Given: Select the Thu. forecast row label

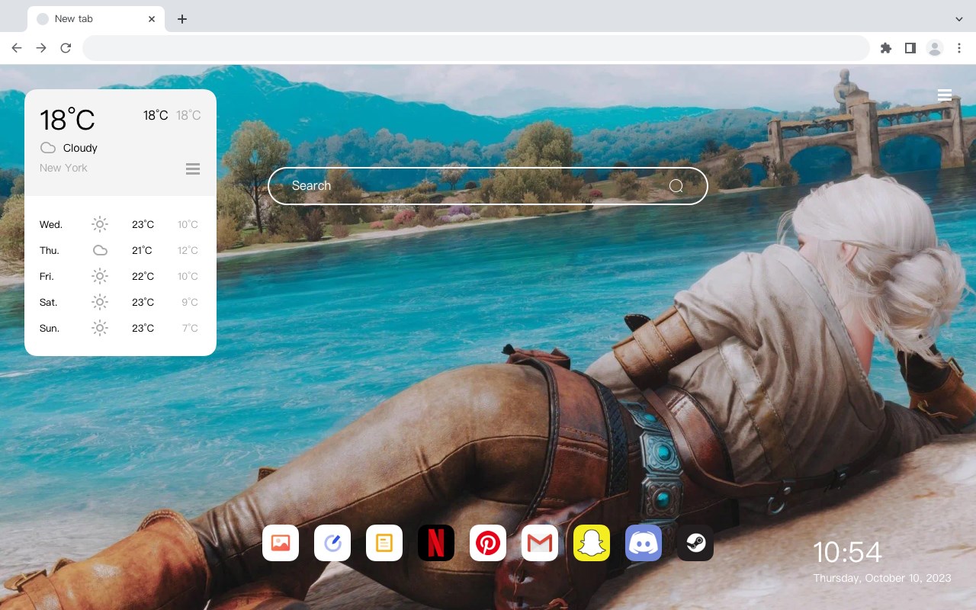Looking at the screenshot, I should pos(50,251).
